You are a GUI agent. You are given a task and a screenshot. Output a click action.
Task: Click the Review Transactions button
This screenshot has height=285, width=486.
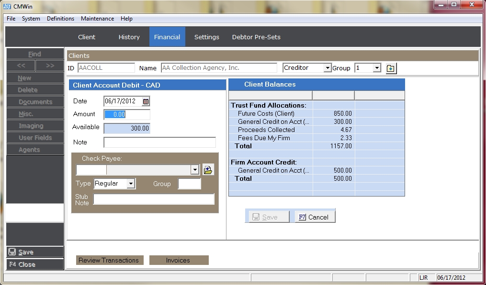[108, 260]
